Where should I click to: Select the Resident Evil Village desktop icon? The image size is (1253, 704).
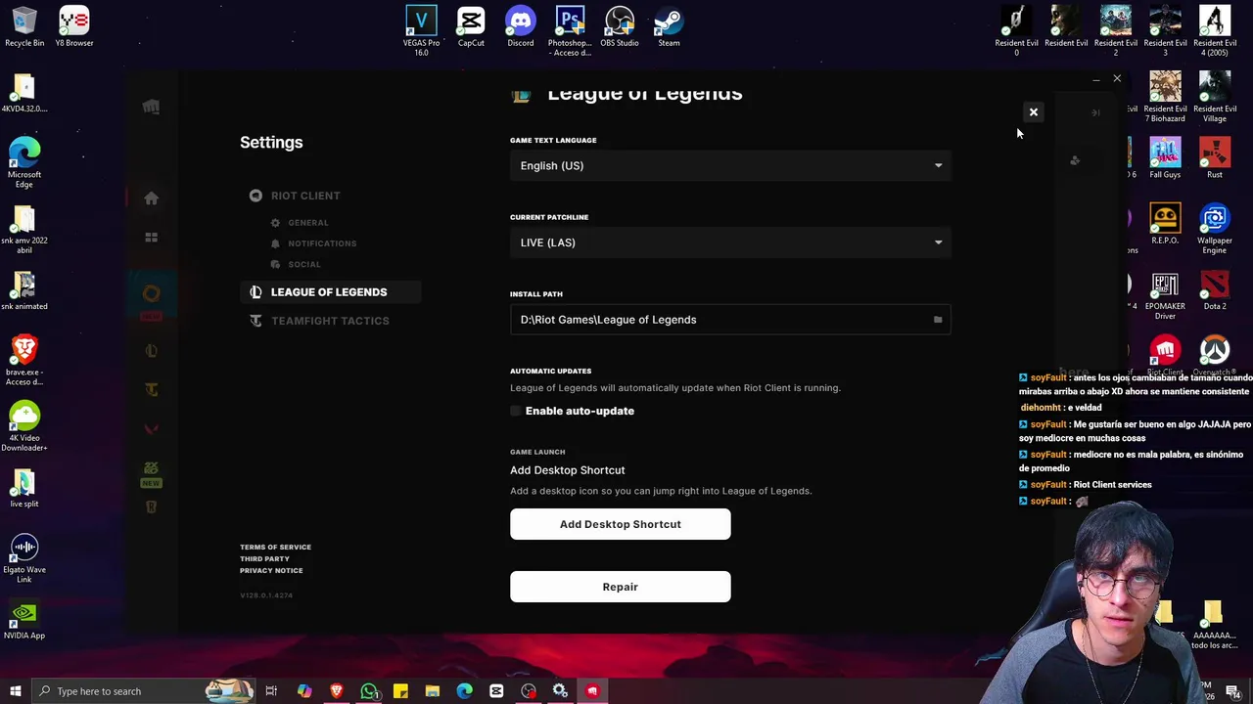1215,97
